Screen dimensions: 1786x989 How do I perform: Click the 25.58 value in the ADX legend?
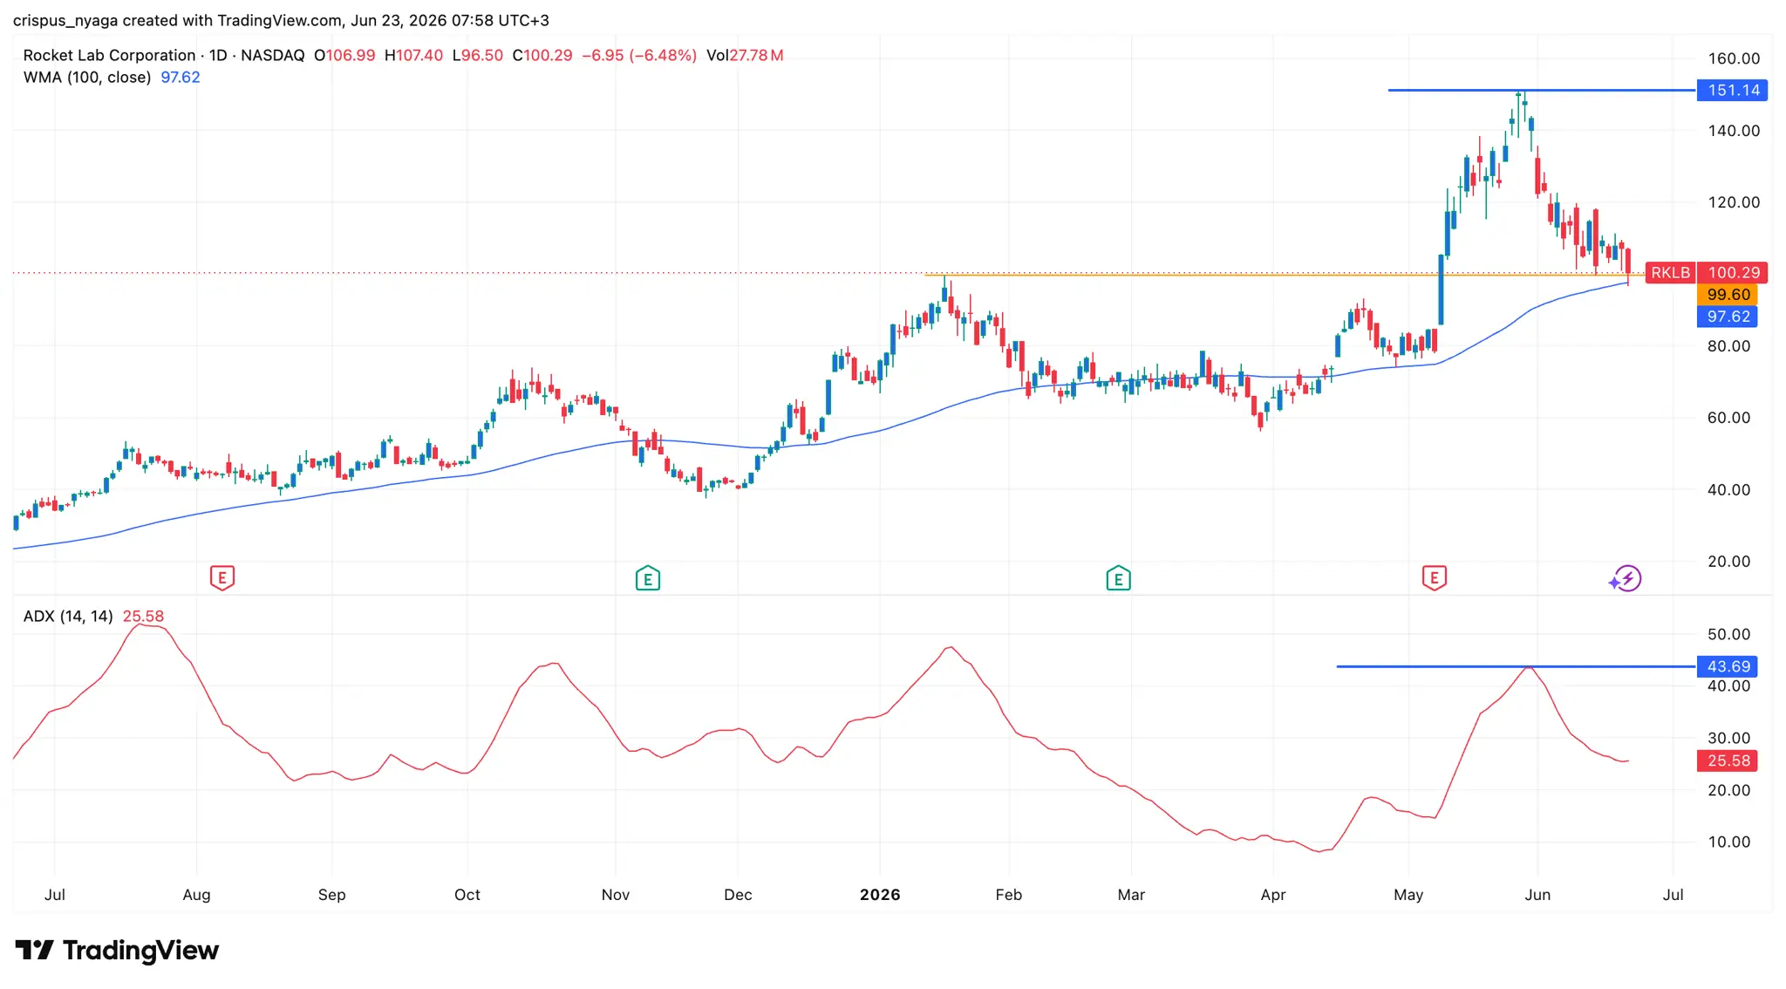tap(143, 616)
